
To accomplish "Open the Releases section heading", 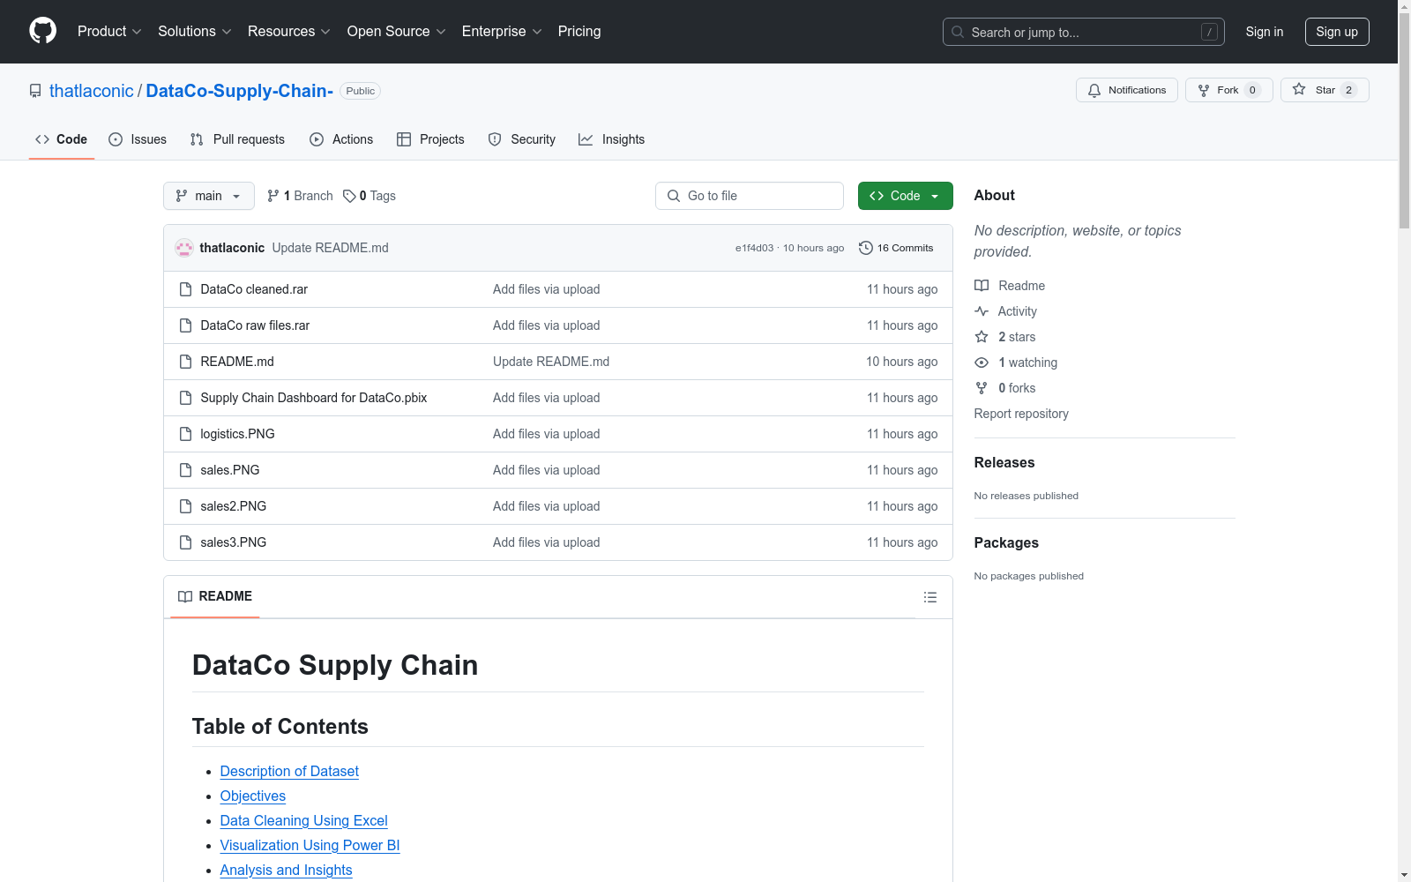I will click(x=1004, y=462).
